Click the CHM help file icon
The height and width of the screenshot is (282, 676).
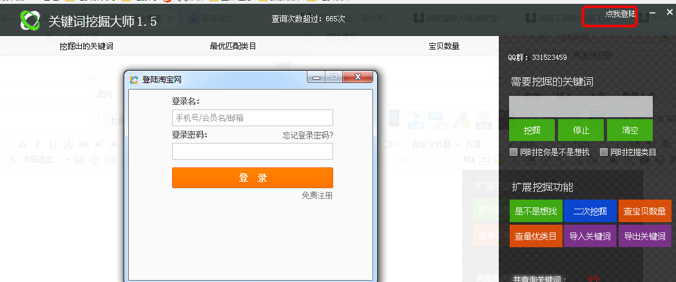pos(416,120)
